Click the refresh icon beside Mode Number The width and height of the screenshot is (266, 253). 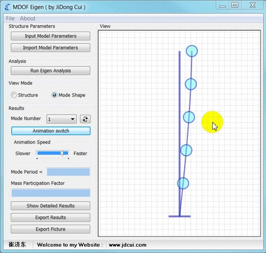(85, 119)
